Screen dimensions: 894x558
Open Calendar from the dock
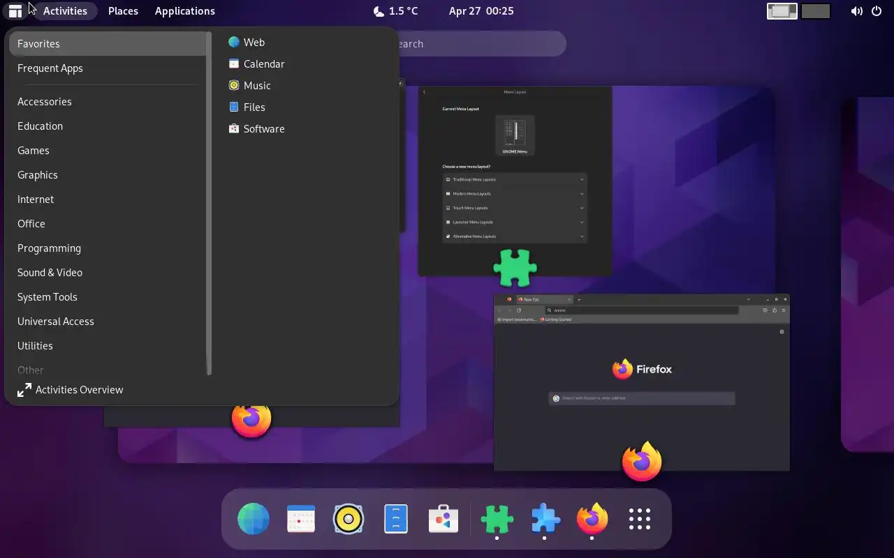pyautogui.click(x=301, y=519)
